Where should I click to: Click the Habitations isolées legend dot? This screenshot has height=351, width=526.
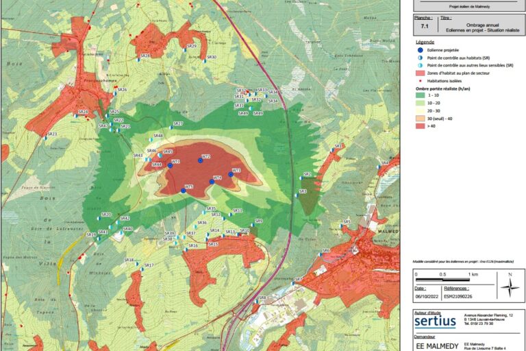tap(419, 81)
